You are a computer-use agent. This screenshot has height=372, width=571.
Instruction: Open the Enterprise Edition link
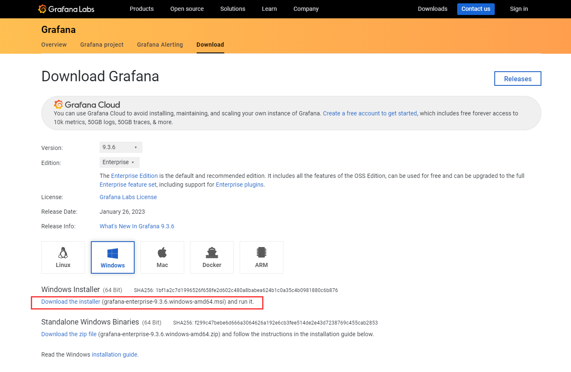coord(134,176)
